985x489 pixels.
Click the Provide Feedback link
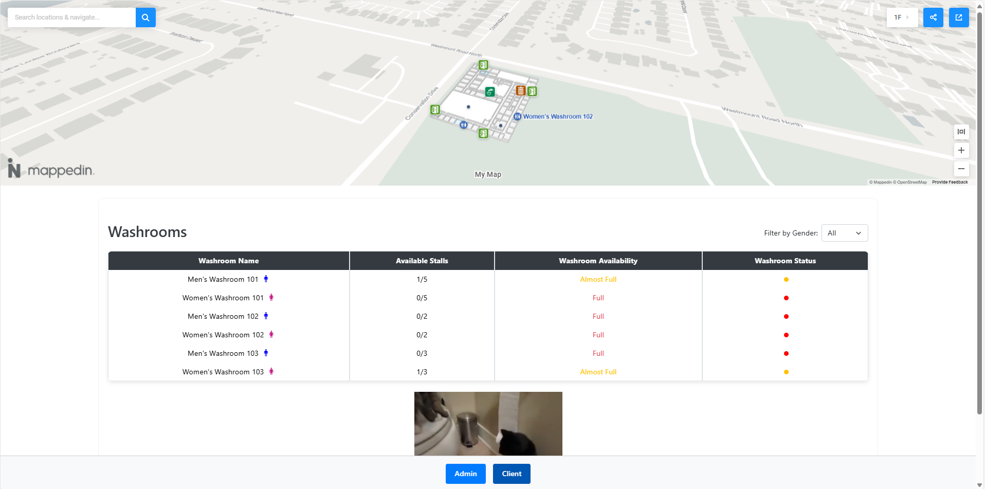click(950, 182)
